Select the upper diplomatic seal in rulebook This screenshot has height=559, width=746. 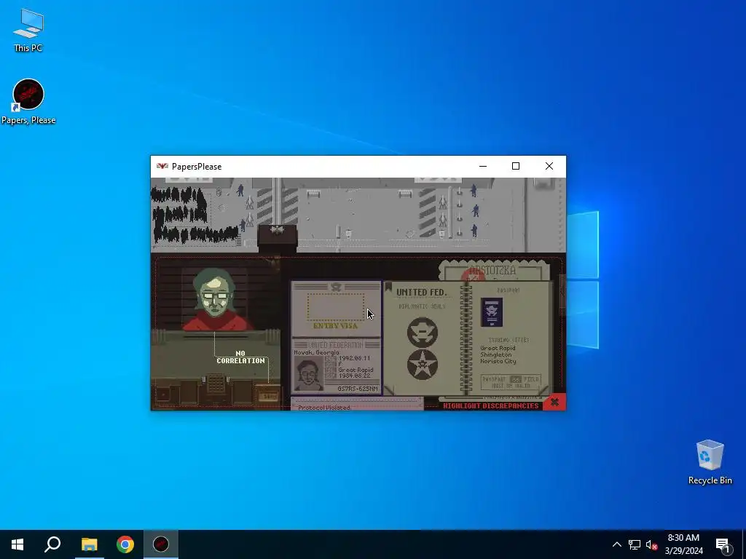point(422,332)
